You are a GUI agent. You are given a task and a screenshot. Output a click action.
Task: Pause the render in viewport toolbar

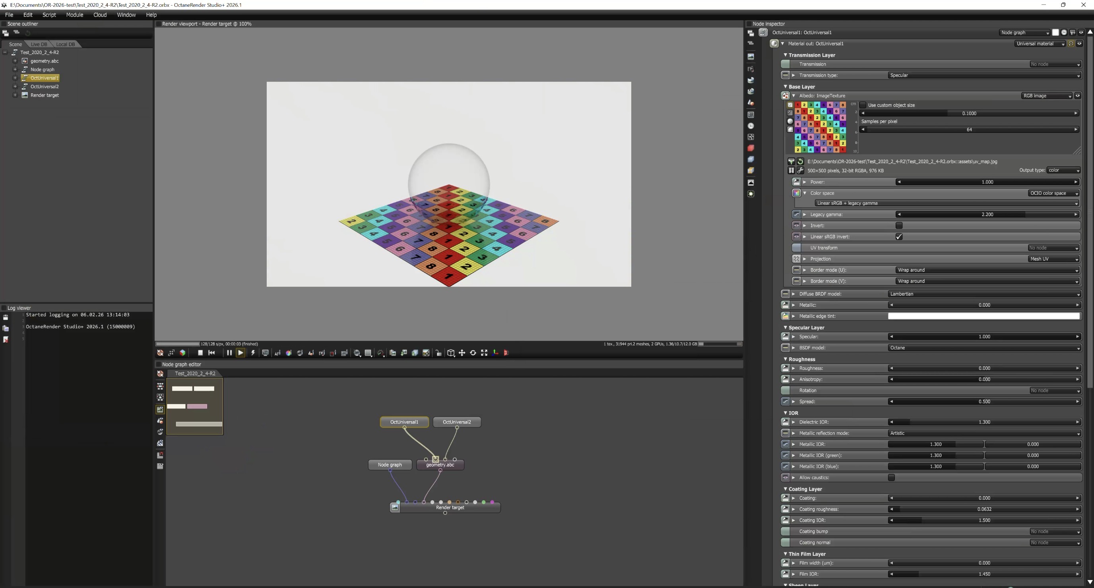click(229, 353)
